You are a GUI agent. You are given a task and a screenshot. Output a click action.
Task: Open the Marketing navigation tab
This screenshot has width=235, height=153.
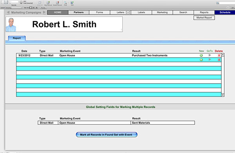[162, 12]
